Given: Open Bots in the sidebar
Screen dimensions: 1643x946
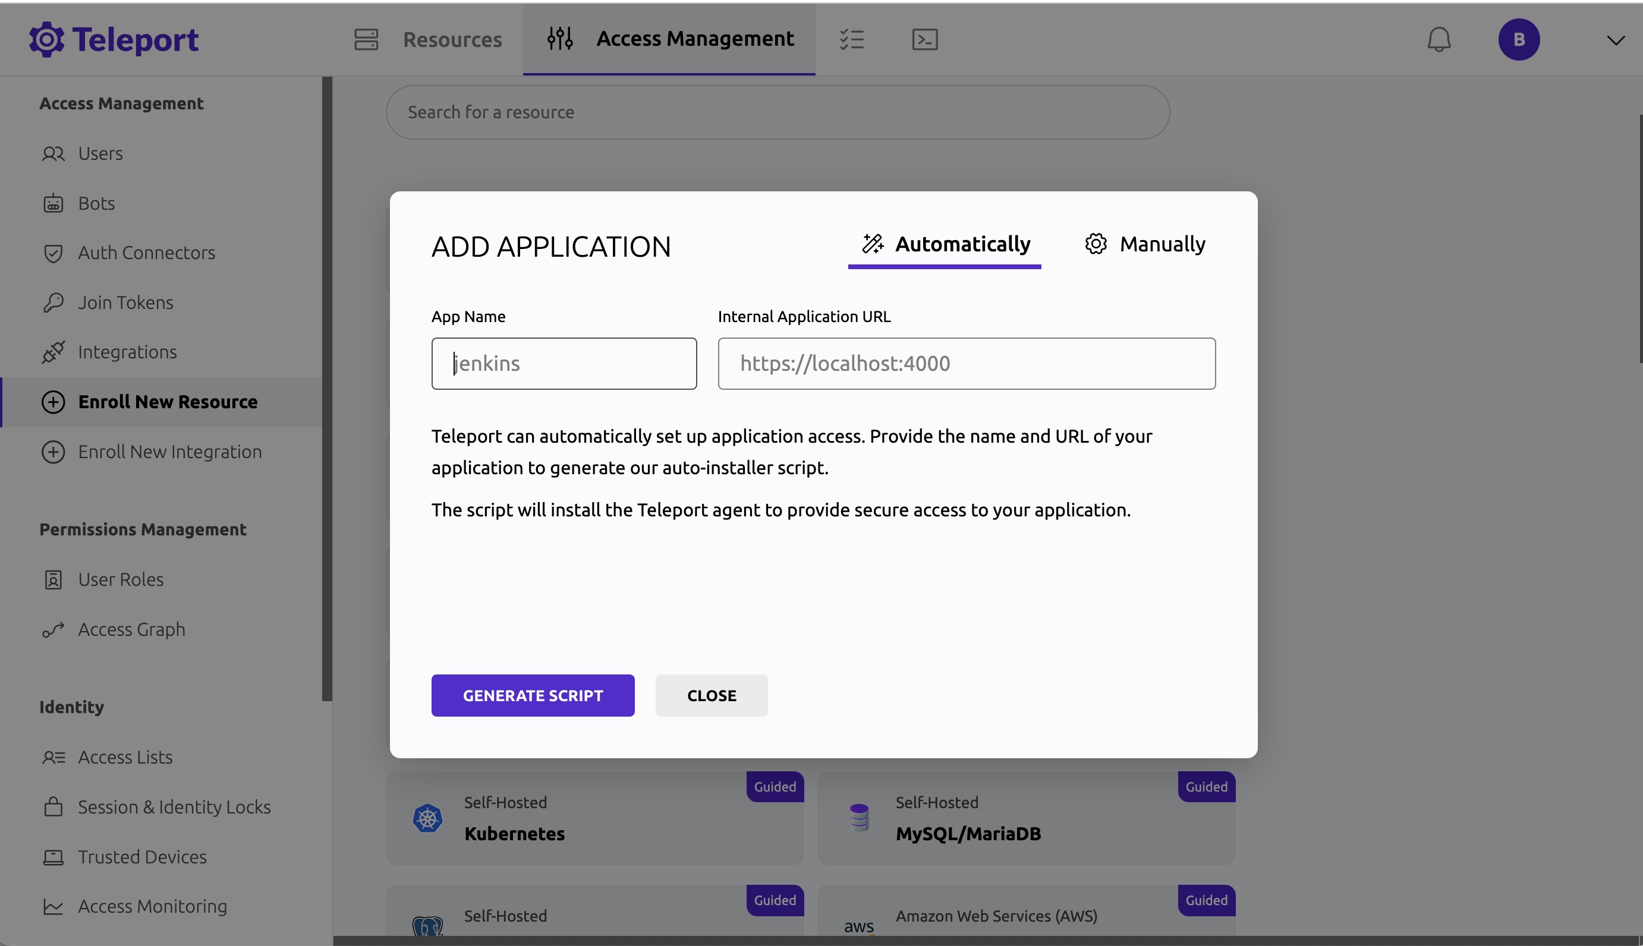Looking at the screenshot, I should 161,203.
